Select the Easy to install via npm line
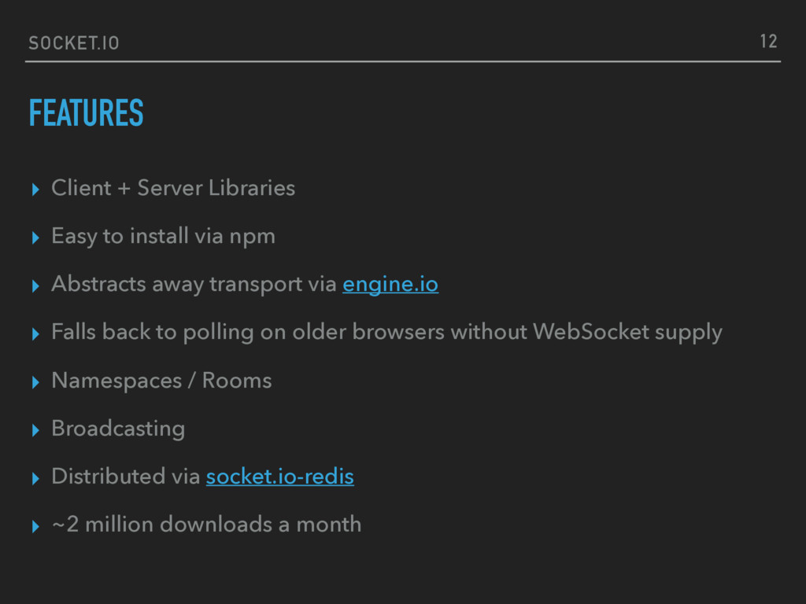The height and width of the screenshot is (604, 806). pyautogui.click(x=163, y=236)
